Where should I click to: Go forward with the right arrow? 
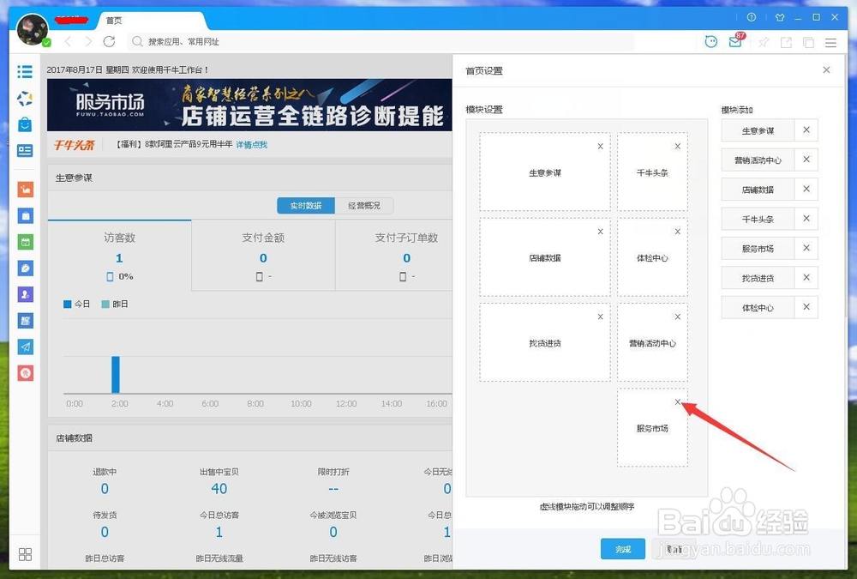click(88, 41)
